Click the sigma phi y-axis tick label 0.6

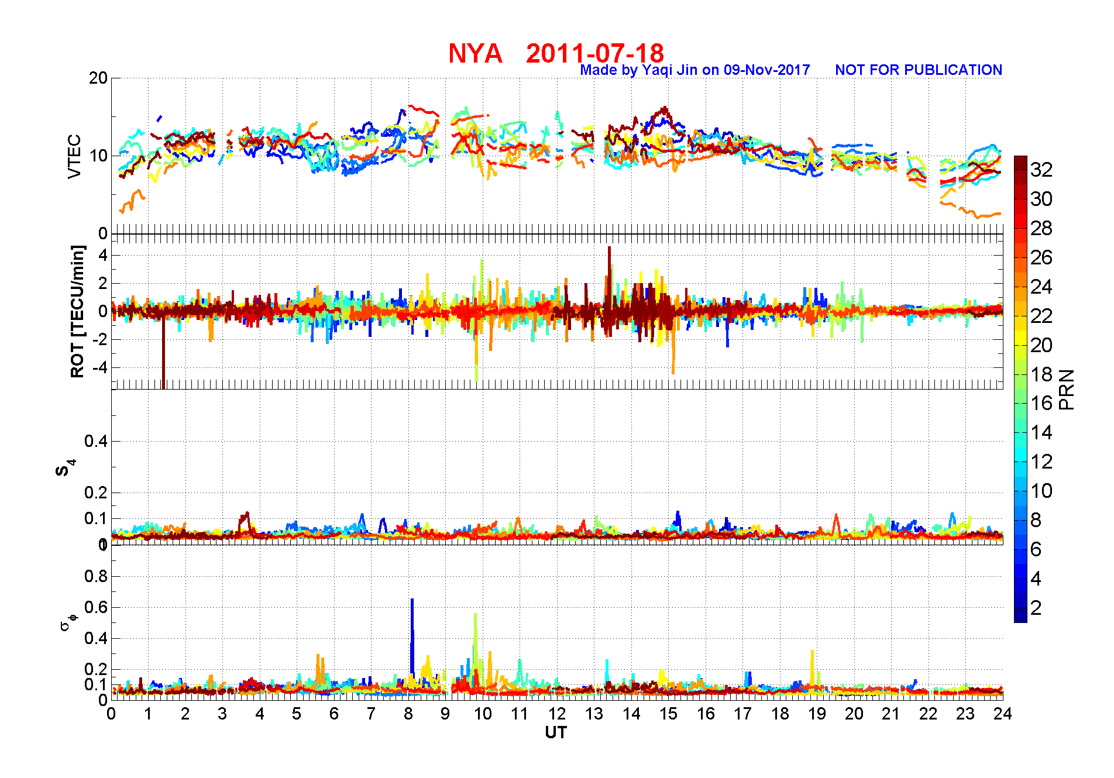pyautogui.click(x=96, y=607)
